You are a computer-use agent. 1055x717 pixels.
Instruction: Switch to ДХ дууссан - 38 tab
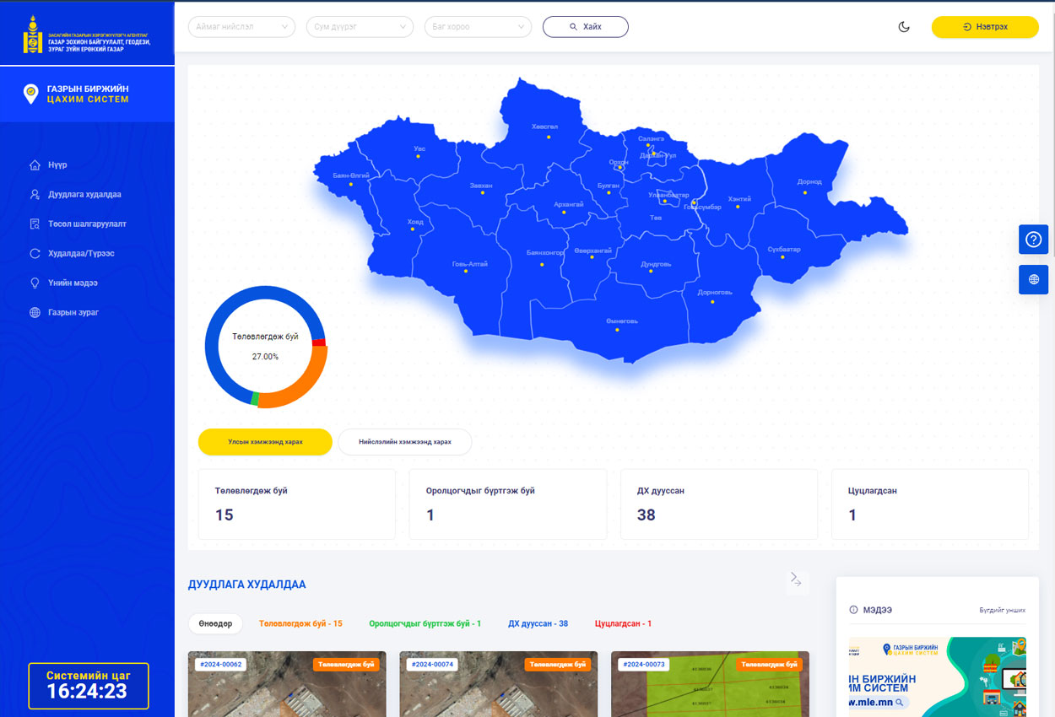point(538,624)
